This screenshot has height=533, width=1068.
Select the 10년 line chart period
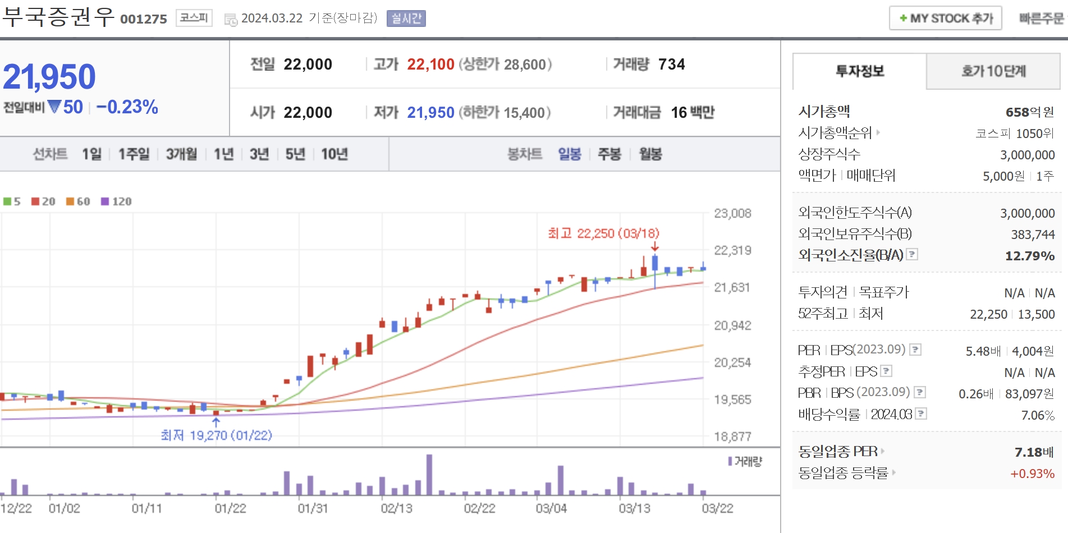[334, 154]
